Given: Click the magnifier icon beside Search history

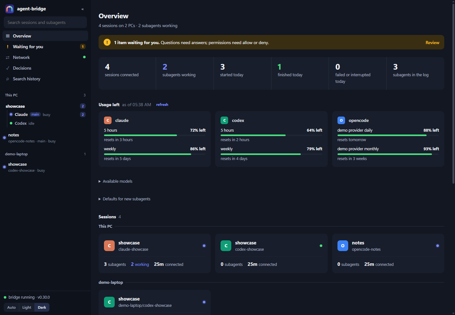Looking at the screenshot, I should (x=8, y=79).
